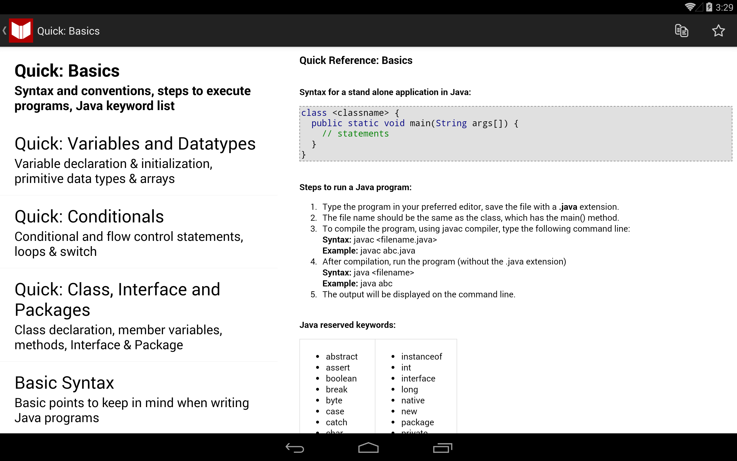Tap Example: javac abc.java line
This screenshot has height=461, width=737.
click(368, 251)
